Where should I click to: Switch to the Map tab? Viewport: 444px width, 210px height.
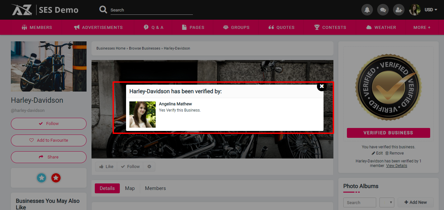click(130, 188)
